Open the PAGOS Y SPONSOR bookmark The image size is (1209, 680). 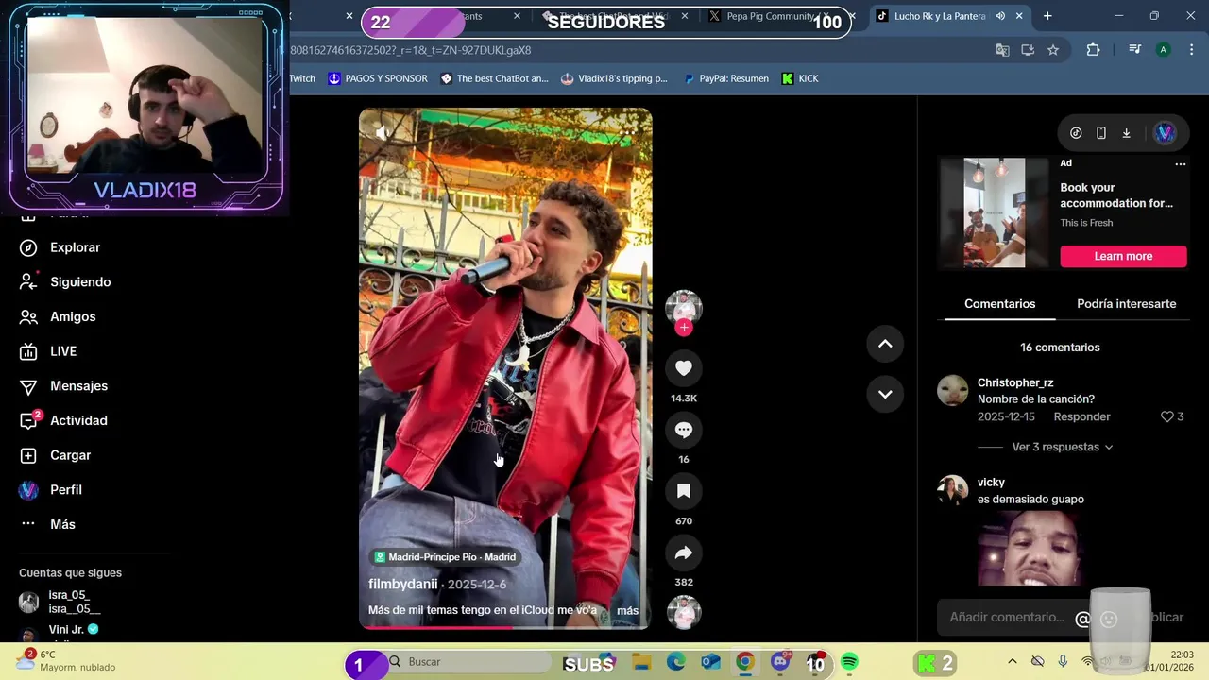[x=378, y=78]
